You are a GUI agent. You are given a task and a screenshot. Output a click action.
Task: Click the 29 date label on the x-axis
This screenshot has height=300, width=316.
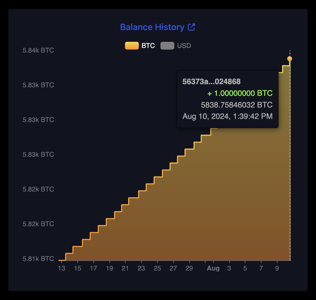189,268
